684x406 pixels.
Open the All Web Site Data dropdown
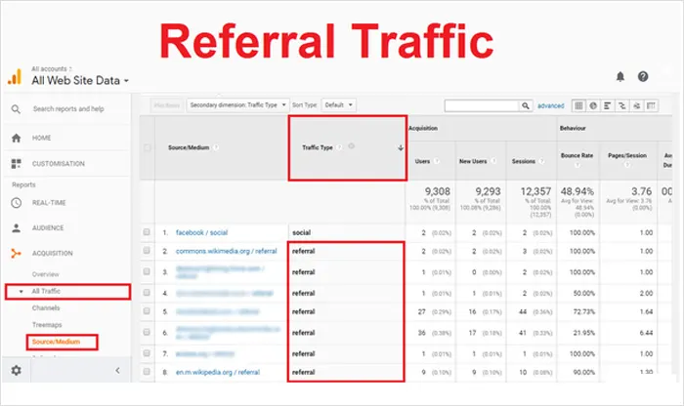click(x=80, y=81)
